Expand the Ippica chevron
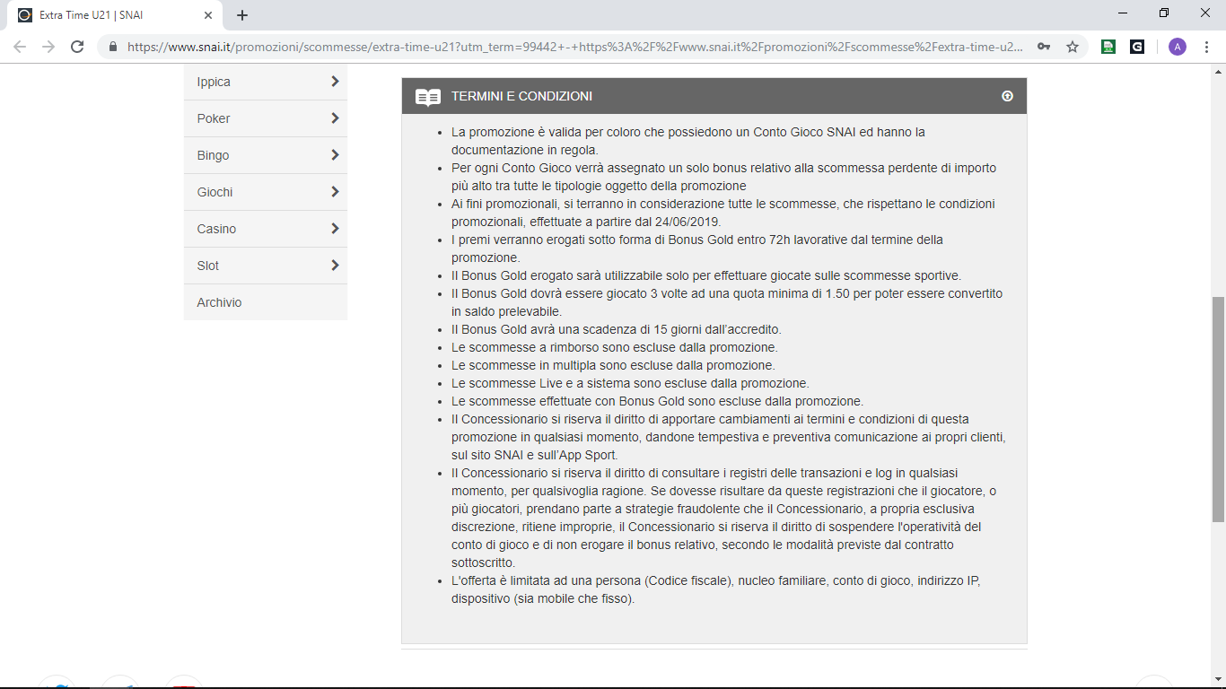The width and height of the screenshot is (1226, 689). pyautogui.click(x=335, y=82)
